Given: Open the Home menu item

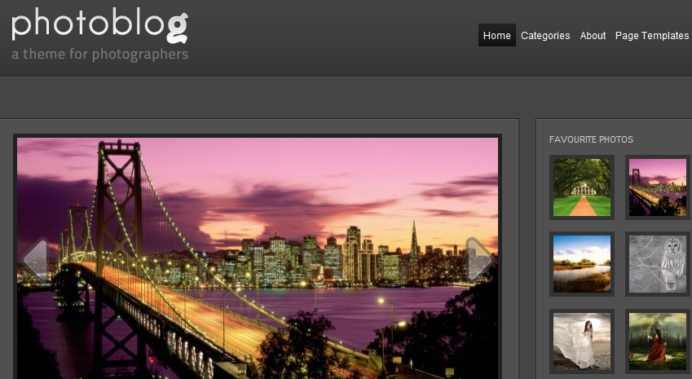Looking at the screenshot, I should 497,35.
